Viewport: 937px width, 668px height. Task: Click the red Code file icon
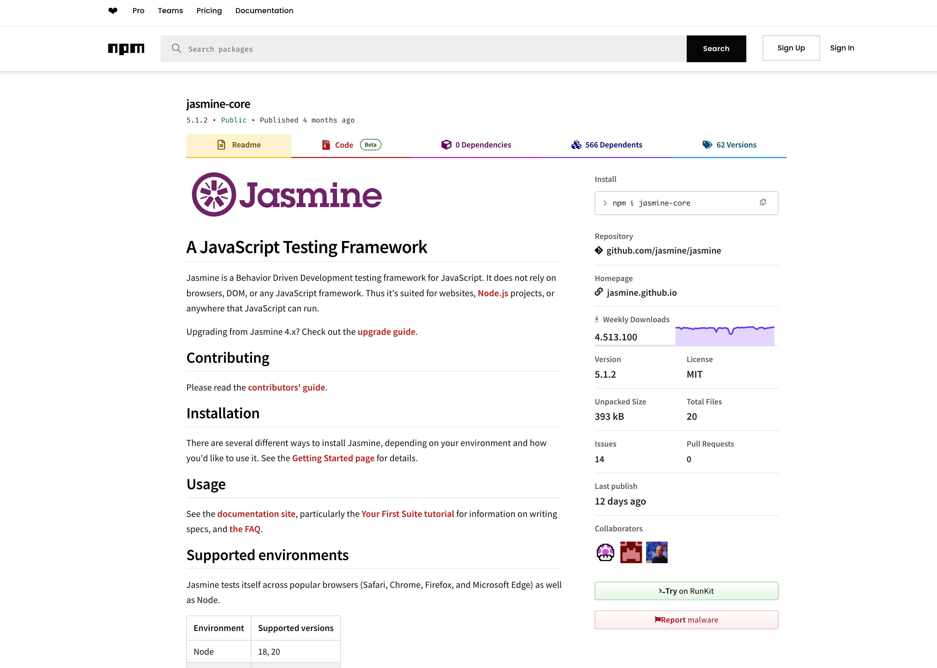(326, 145)
